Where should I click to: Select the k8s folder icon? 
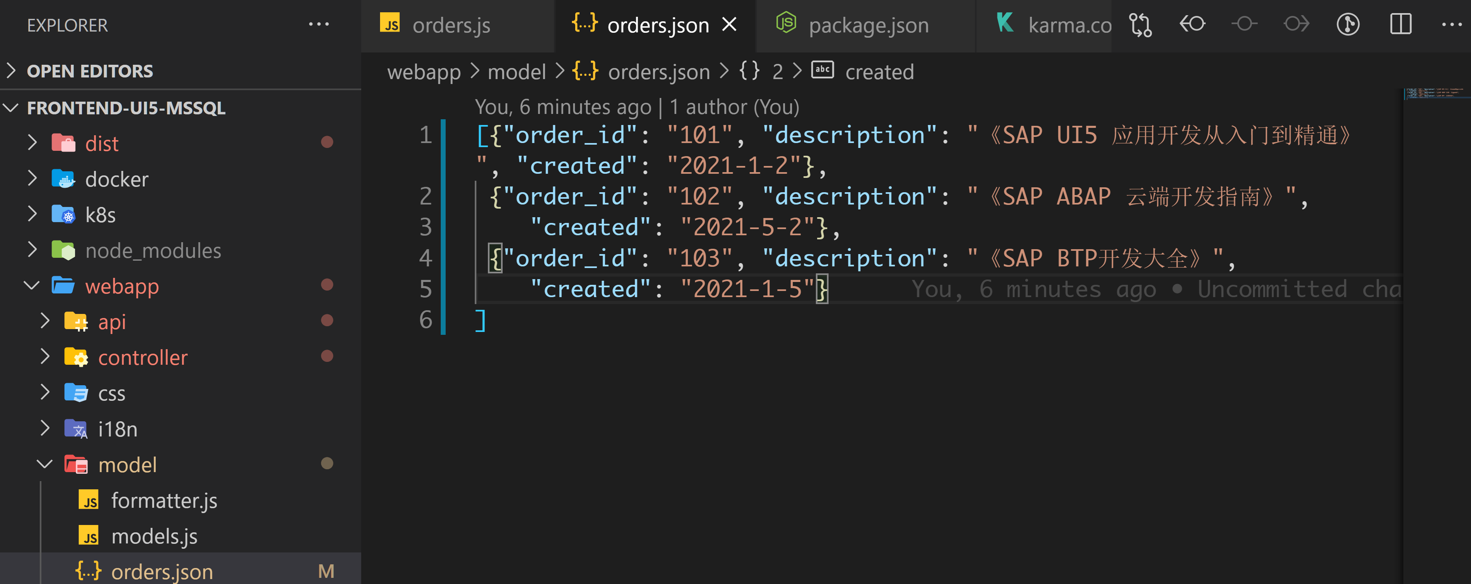pyautogui.click(x=64, y=215)
